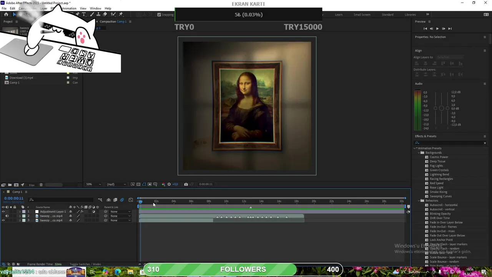Switch to the Libraries workspace
Screen dimensions: 492x277
coord(410,15)
